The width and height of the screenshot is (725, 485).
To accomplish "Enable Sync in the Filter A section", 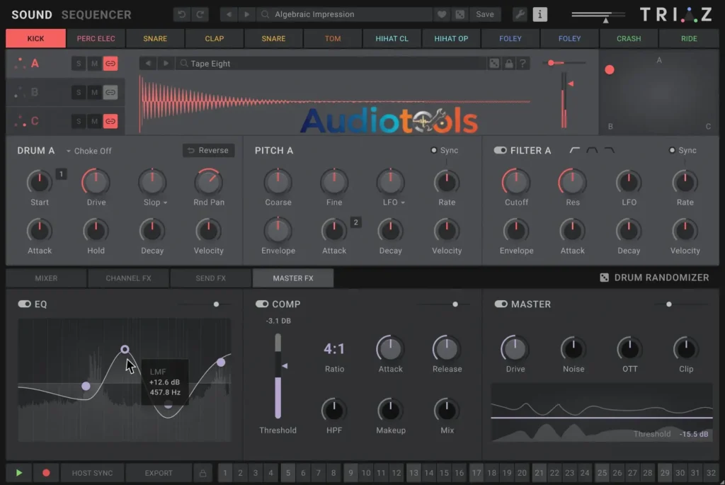I will point(673,150).
